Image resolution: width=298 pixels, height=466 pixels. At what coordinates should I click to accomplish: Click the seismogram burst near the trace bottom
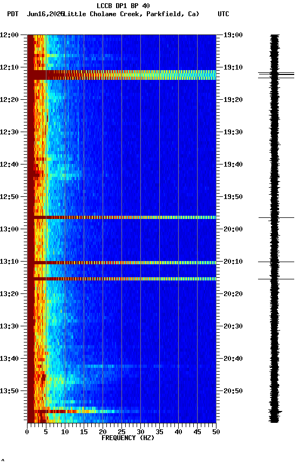[275, 412]
